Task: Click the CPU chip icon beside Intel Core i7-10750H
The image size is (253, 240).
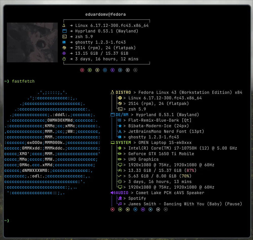Action: 120,148
